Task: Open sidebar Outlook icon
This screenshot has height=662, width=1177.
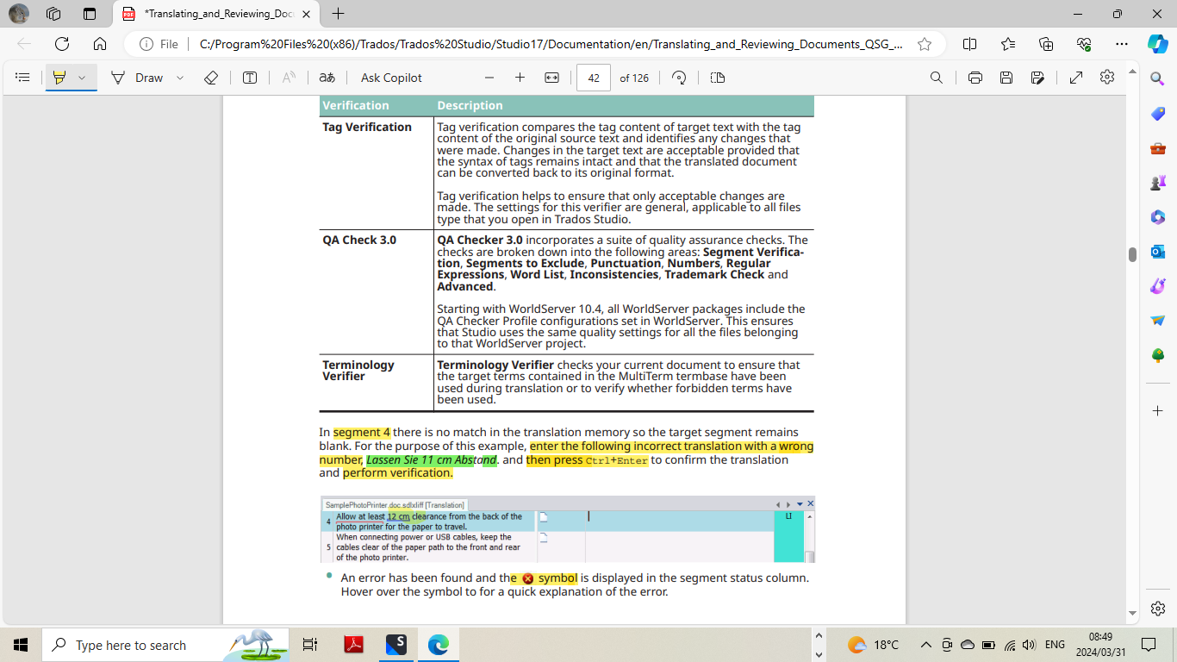Action: point(1158,252)
